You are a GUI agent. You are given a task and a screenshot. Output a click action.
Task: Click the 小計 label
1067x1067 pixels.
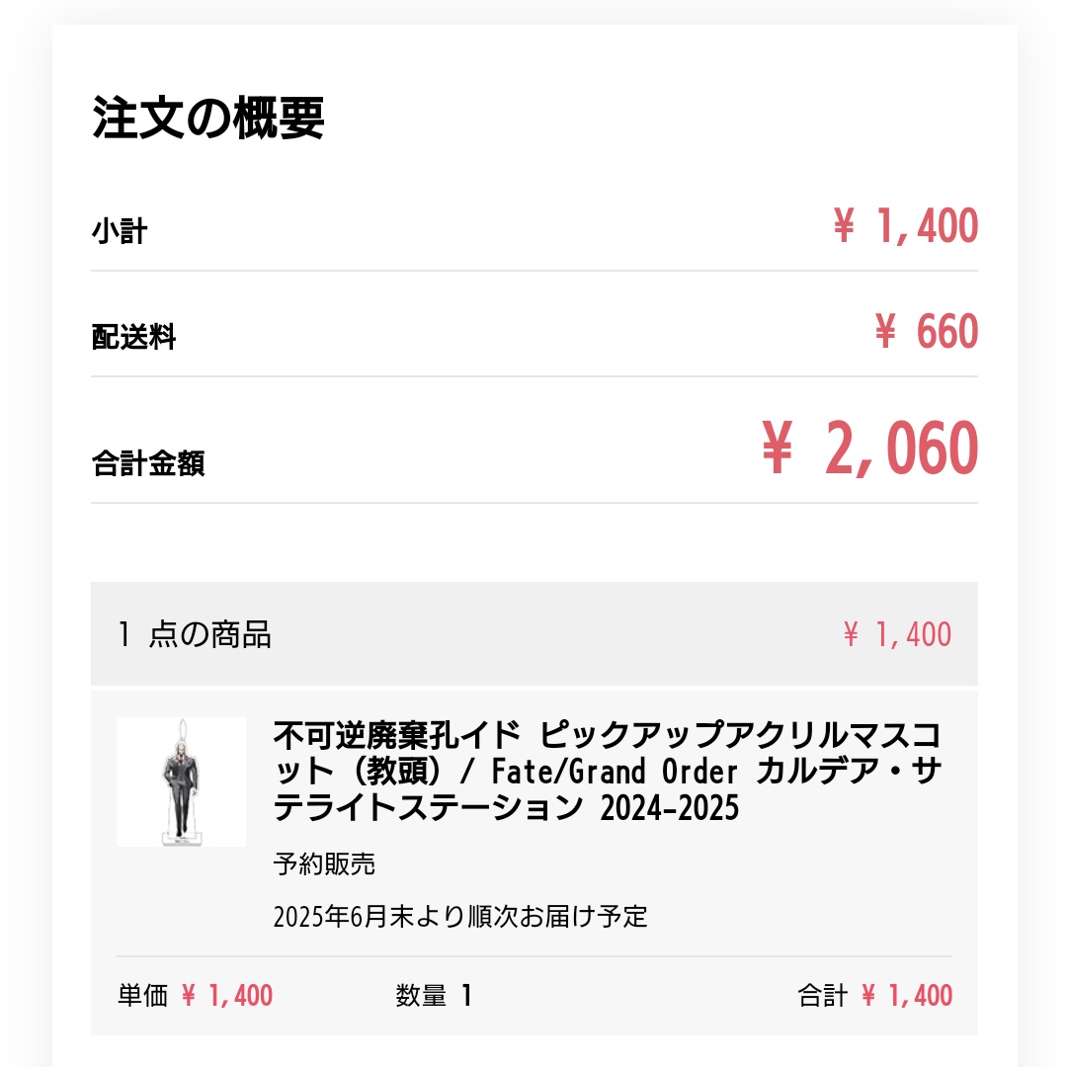coord(120,232)
